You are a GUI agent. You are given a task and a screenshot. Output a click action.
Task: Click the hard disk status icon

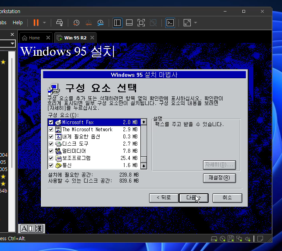coord(214,239)
